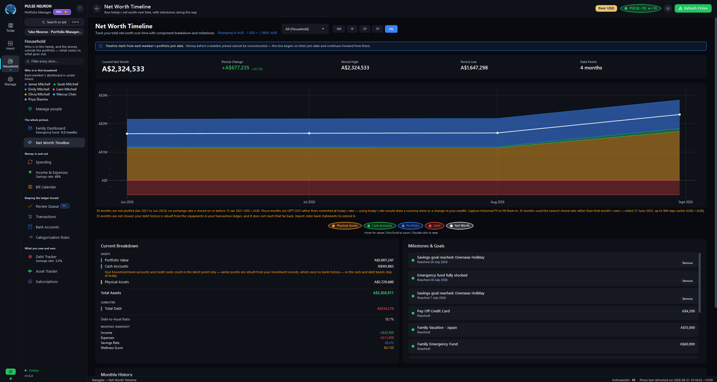Toggle Debt series in chart legend
This screenshot has height=382, width=717.
435,226
